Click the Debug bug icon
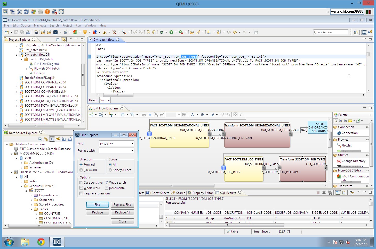376x249 pixels. click(162, 32)
